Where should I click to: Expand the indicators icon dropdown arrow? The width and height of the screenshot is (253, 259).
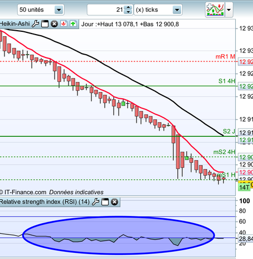[x=229, y=9]
